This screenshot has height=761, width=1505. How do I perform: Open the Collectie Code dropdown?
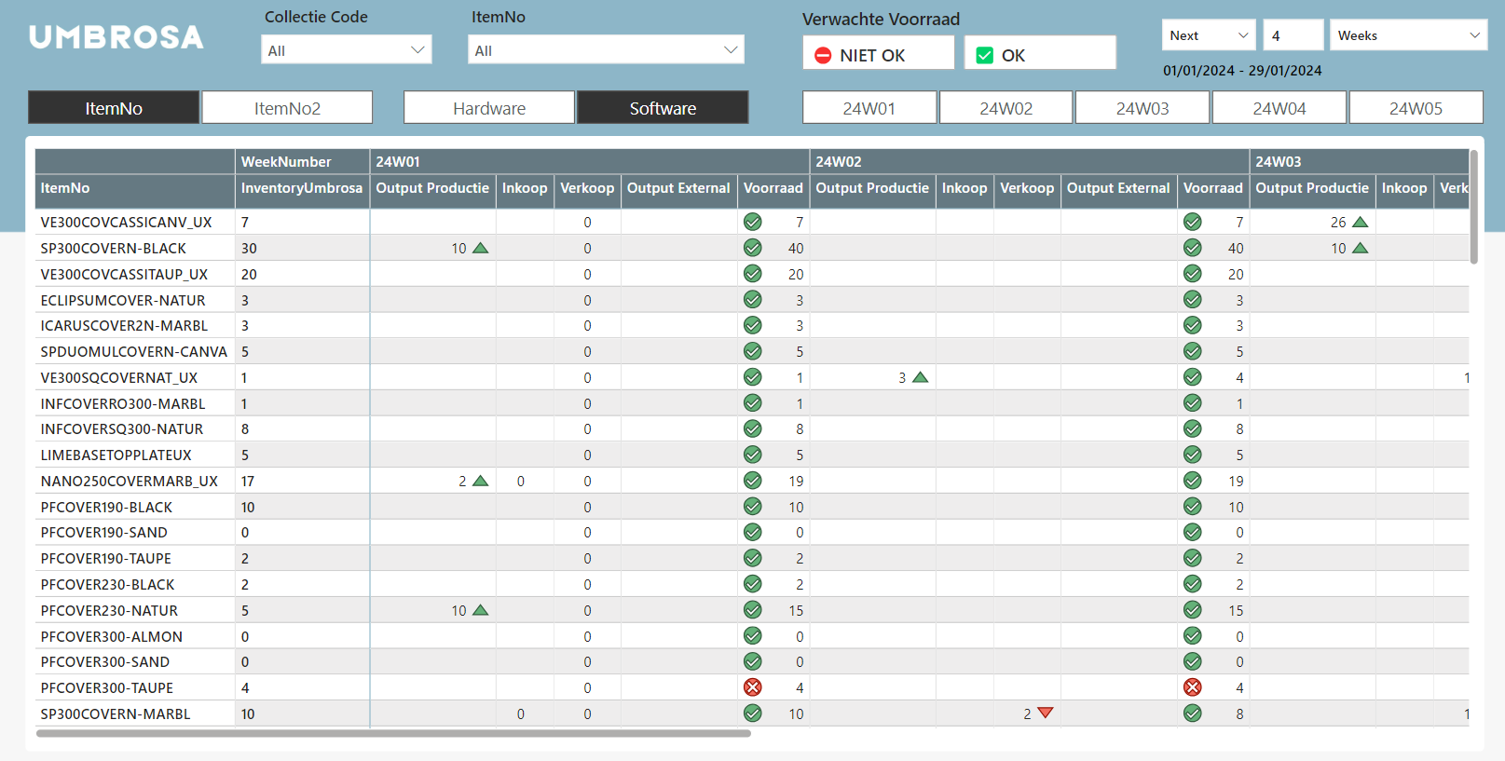pyautogui.click(x=347, y=50)
